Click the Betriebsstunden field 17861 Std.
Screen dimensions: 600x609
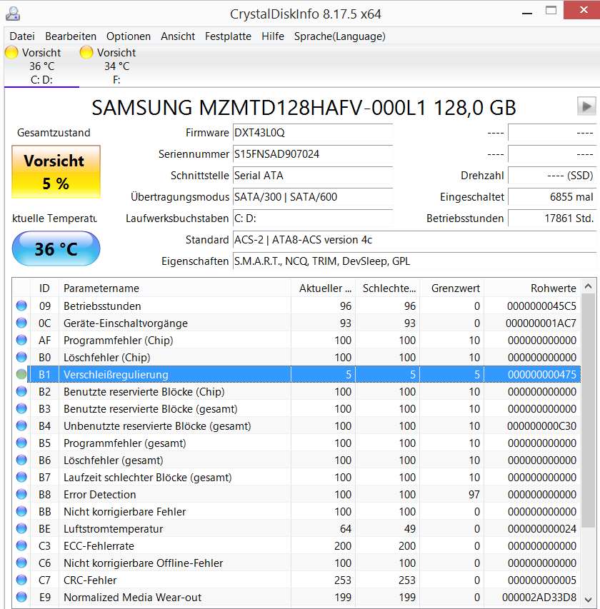[552, 218]
